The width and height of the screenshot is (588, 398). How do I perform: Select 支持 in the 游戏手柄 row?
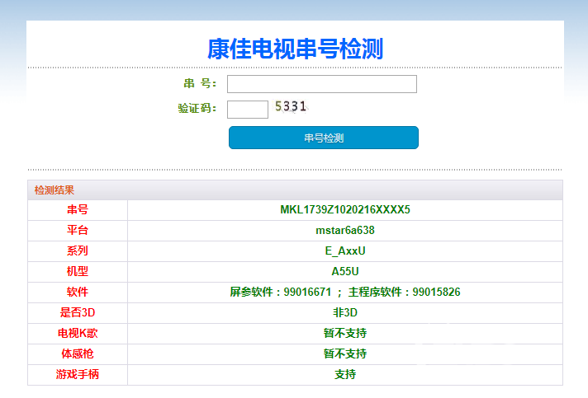pos(345,374)
